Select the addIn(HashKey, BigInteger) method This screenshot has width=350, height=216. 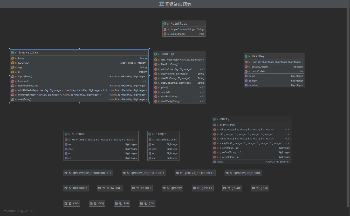point(179,69)
